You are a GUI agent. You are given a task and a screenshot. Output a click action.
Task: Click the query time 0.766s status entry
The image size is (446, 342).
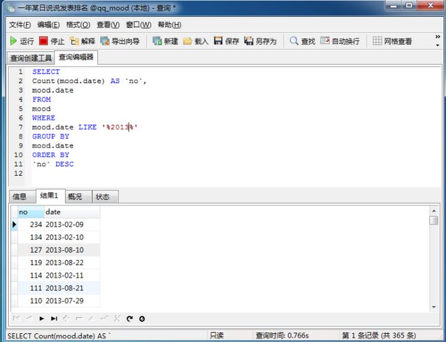pyautogui.click(x=282, y=336)
